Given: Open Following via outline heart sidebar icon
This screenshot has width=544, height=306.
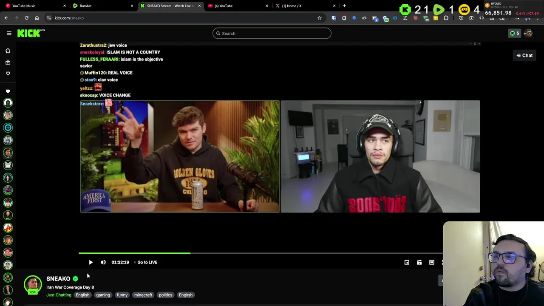Looking at the screenshot, I should pyautogui.click(x=8, y=73).
